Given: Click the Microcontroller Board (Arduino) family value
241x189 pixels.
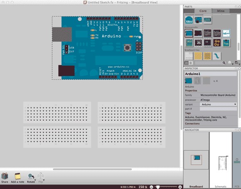Looking at the screenshot, I should click(x=218, y=95).
